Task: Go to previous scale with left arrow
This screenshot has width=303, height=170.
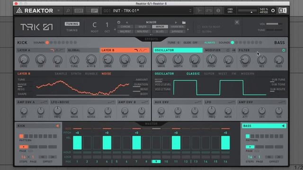Action: pos(127,22)
